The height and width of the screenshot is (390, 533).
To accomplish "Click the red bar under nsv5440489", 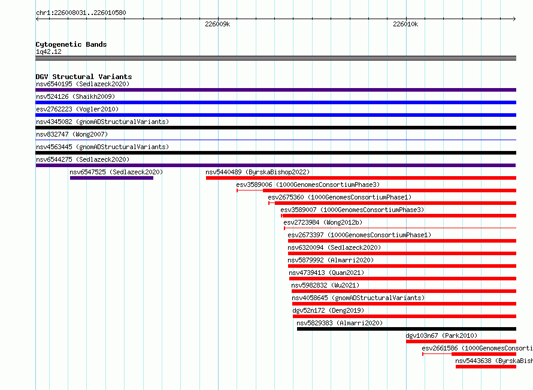I will pyautogui.click(x=361, y=178).
